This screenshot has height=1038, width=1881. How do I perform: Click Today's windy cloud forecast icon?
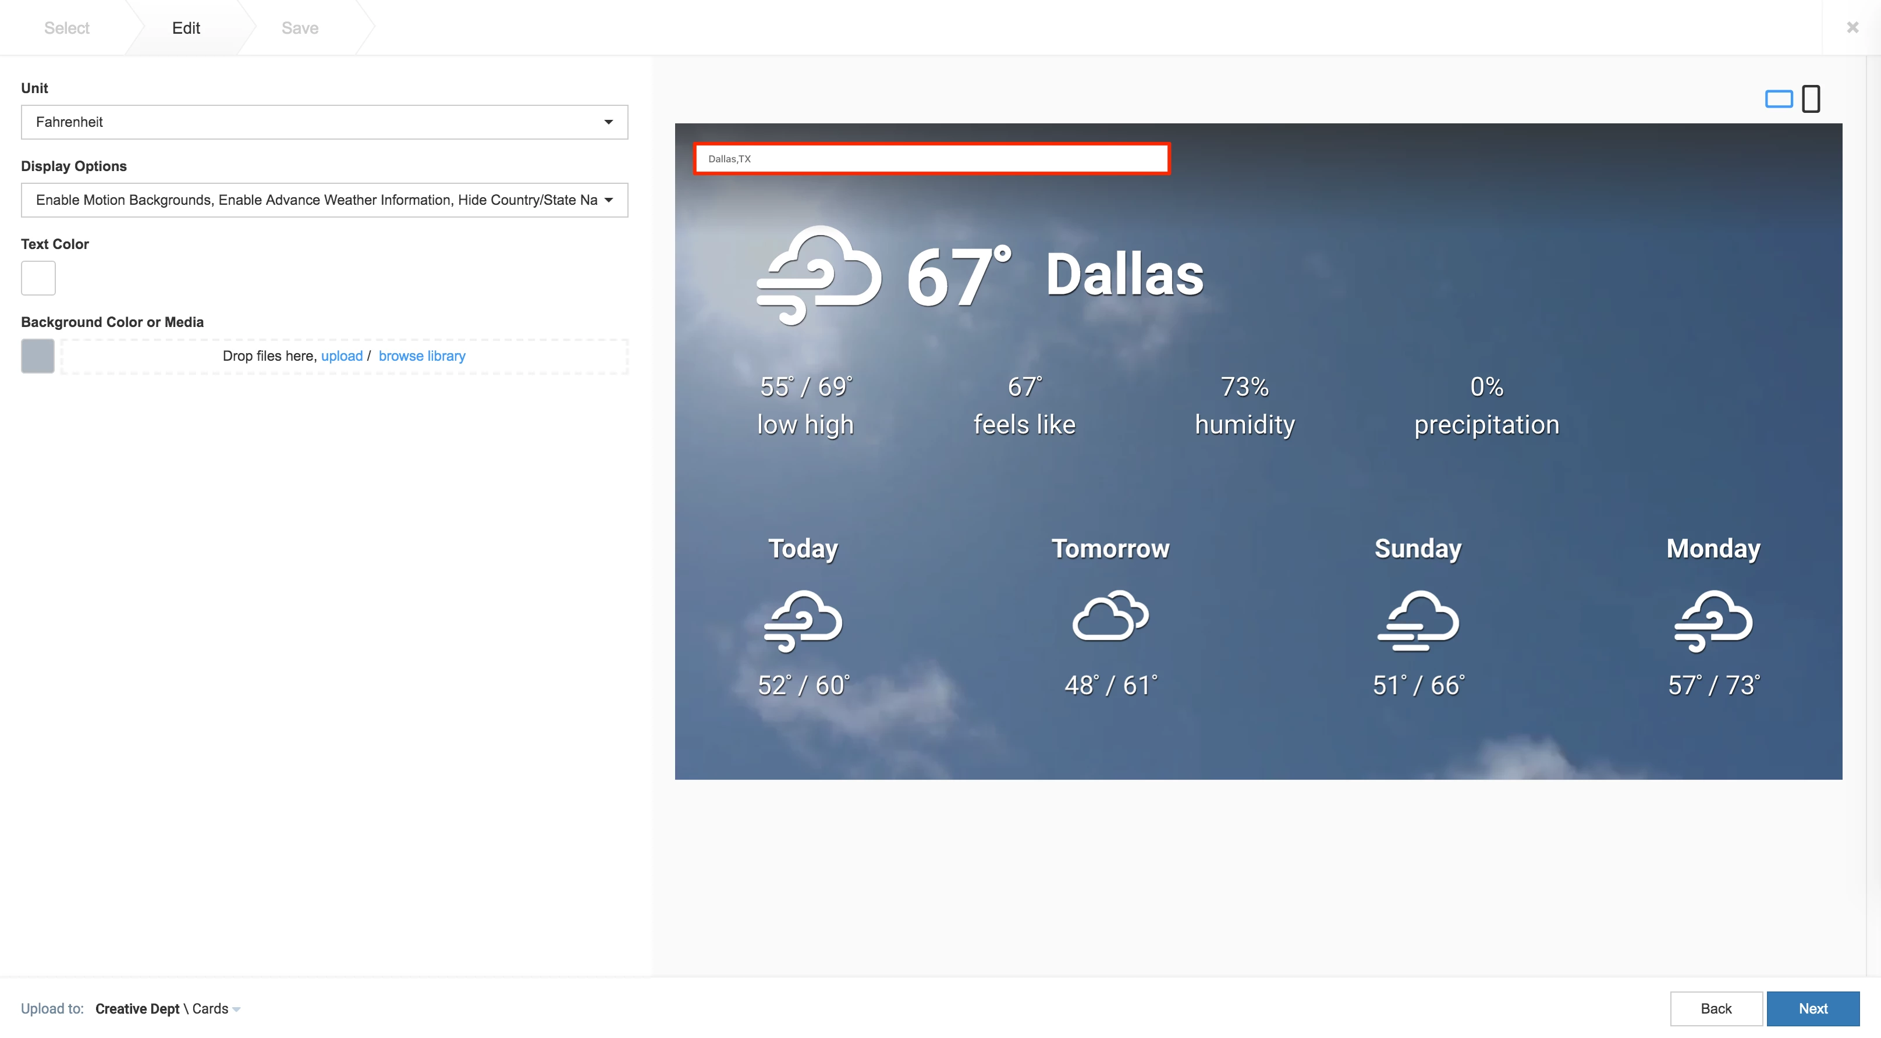point(803,620)
